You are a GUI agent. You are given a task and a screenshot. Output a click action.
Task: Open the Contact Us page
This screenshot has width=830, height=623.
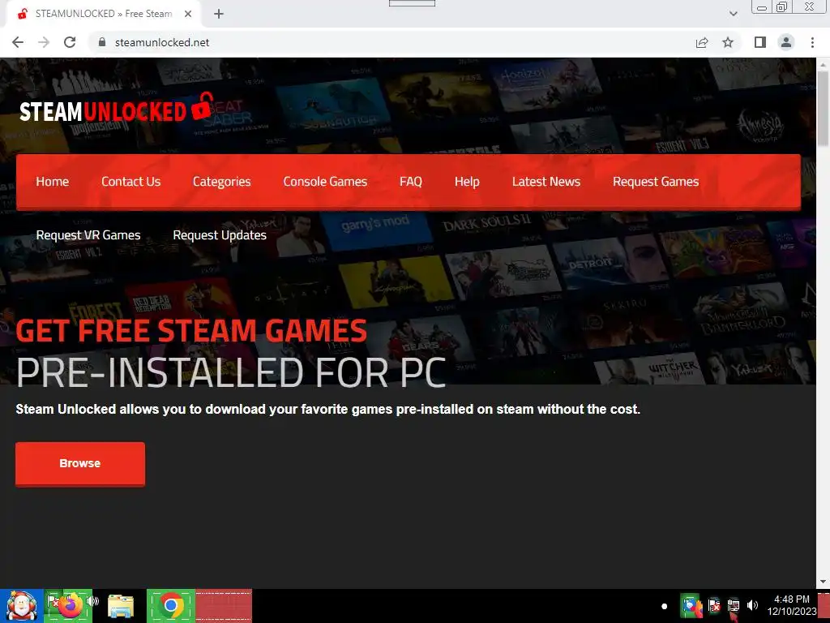click(x=130, y=182)
